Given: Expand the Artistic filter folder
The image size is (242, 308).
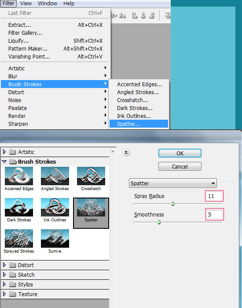Looking at the screenshot, I should point(4,152).
